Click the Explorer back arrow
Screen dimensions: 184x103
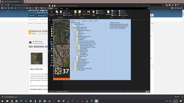tap(50, 20)
